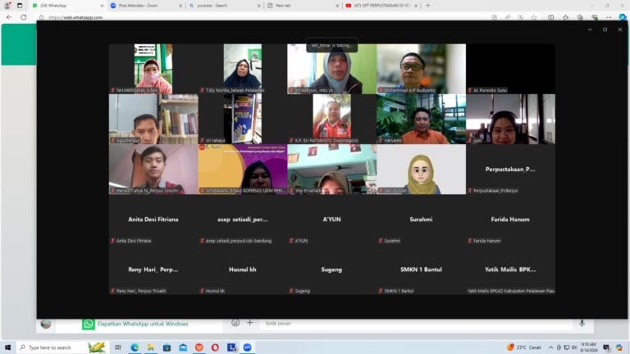Screen dimensions: 630x354
Task: Open Task View from the taskbar
Action: point(118,347)
